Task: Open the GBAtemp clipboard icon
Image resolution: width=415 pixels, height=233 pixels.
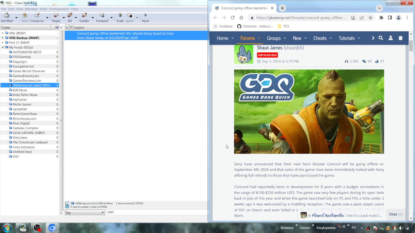Action: click(400, 38)
